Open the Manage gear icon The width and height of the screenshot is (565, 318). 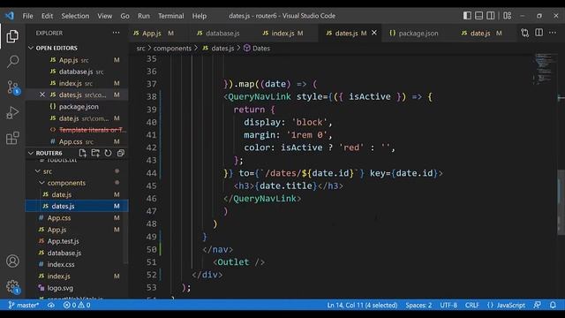(12, 286)
